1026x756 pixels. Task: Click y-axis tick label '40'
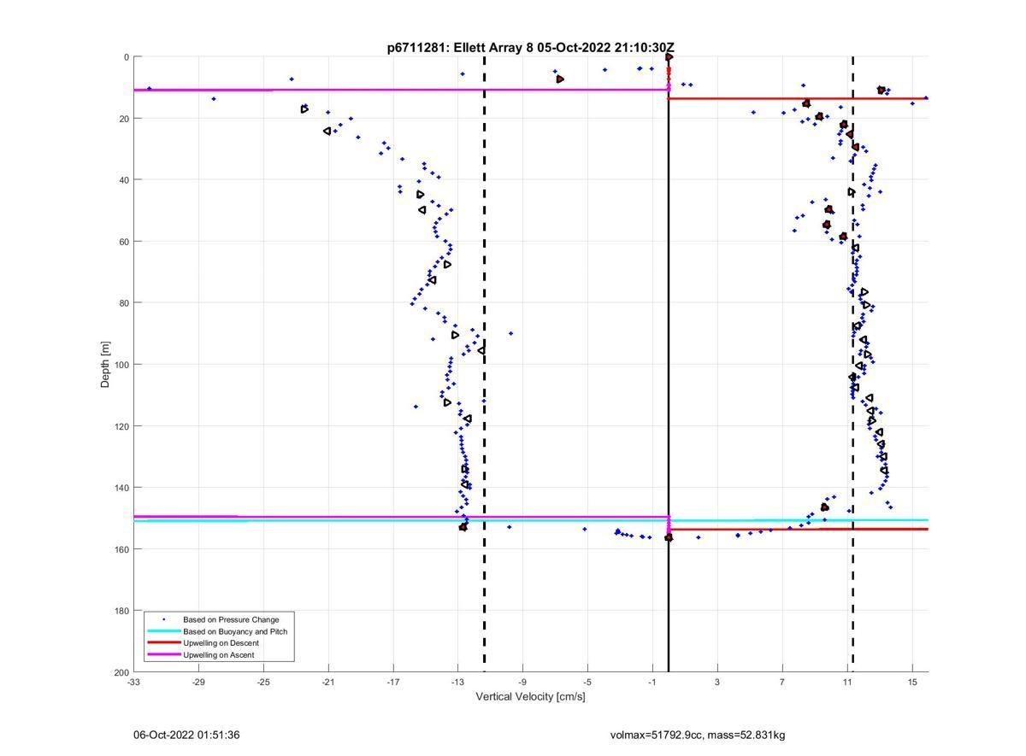pos(124,180)
